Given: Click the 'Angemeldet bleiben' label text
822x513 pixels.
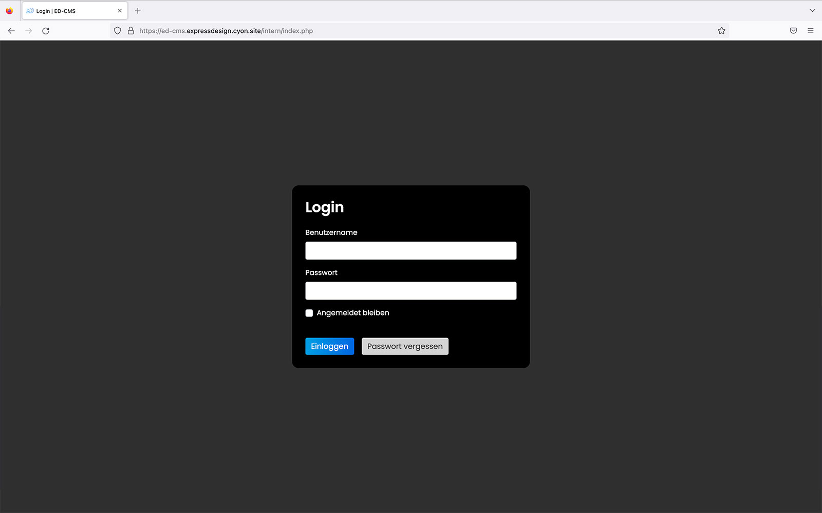Looking at the screenshot, I should 352,313.
